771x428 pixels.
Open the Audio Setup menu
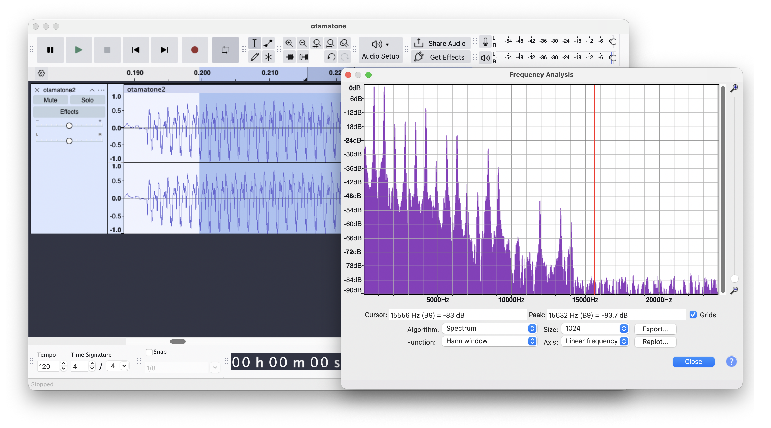(380, 50)
